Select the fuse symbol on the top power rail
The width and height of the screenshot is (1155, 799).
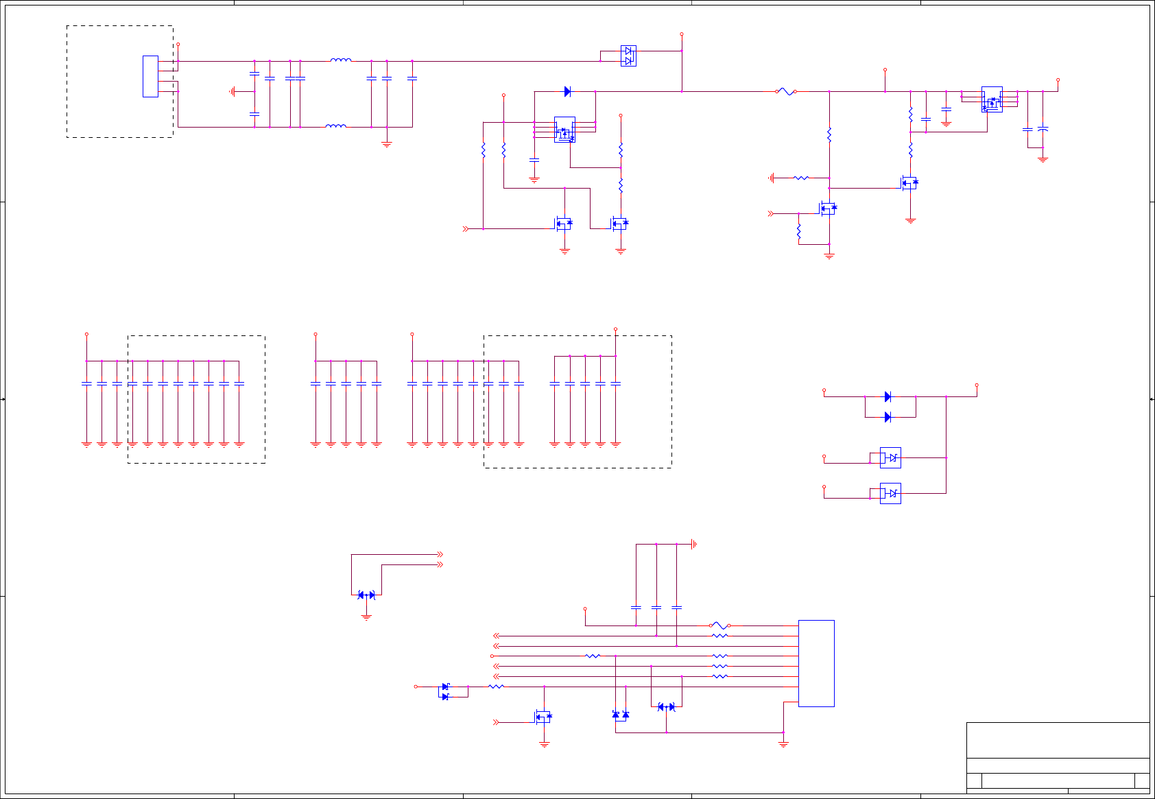point(786,91)
